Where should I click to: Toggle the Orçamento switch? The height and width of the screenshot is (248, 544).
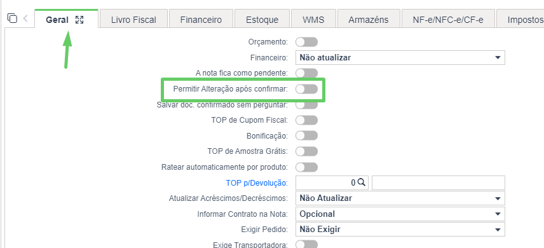tap(306, 42)
